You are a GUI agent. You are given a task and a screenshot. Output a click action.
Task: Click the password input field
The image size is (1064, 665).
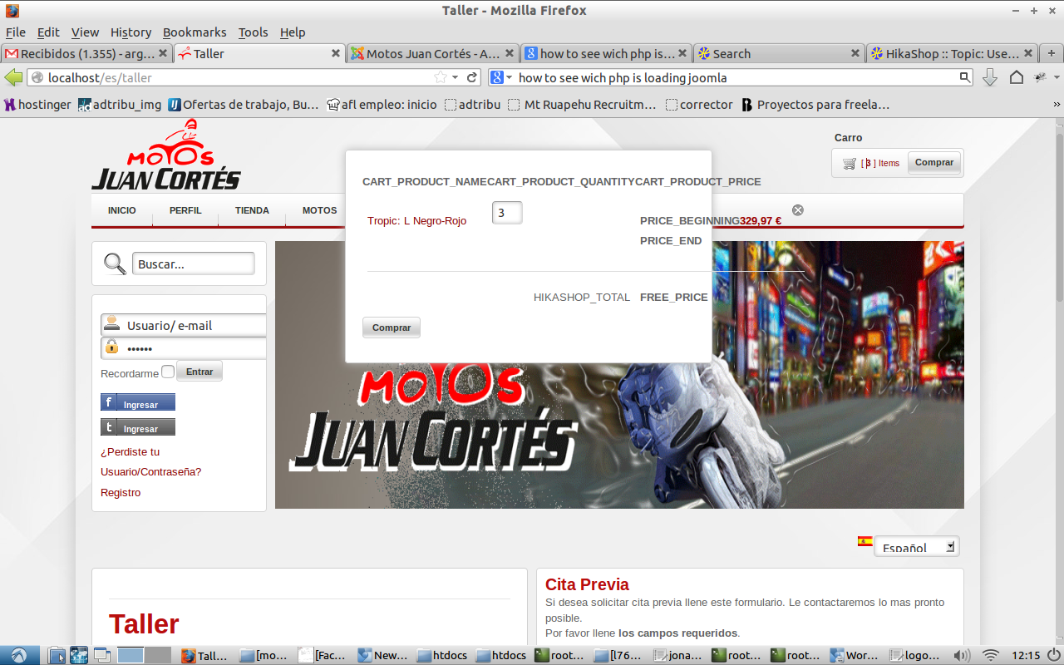click(184, 347)
